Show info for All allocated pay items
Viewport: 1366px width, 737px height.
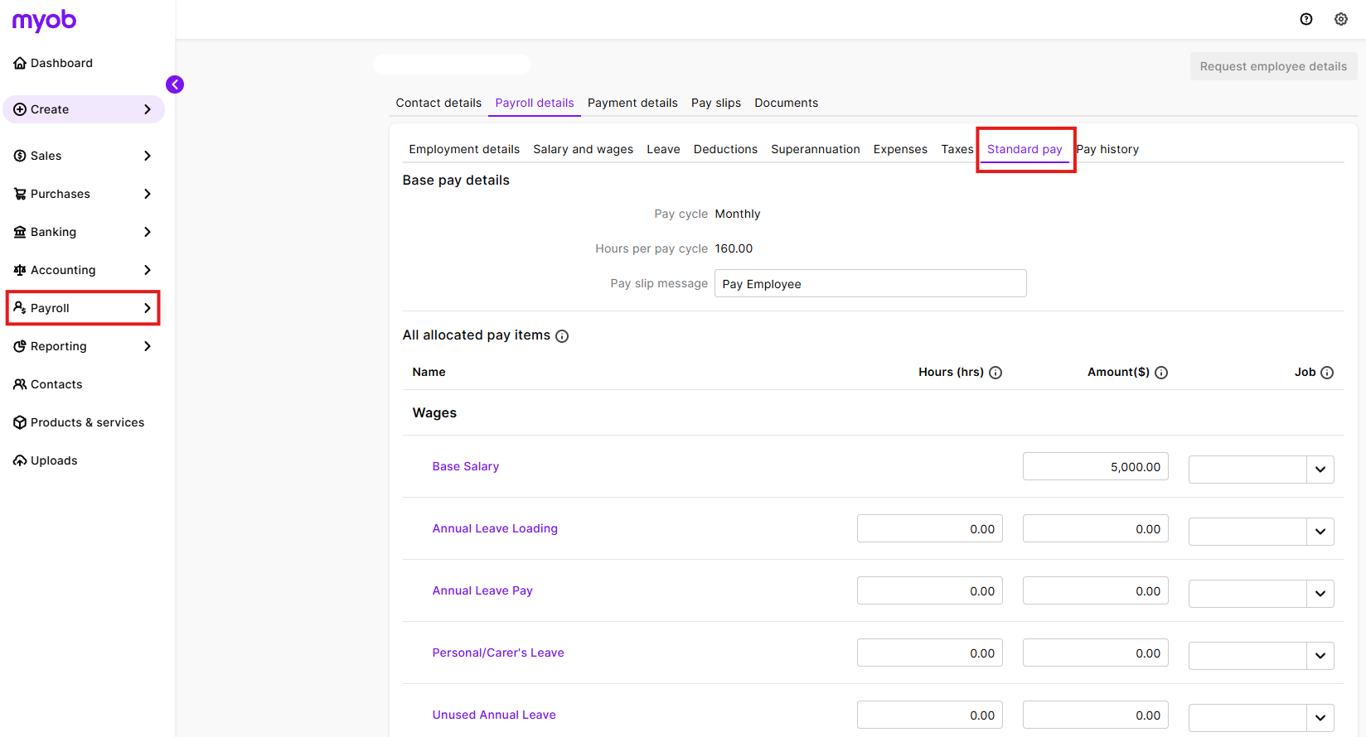562,336
